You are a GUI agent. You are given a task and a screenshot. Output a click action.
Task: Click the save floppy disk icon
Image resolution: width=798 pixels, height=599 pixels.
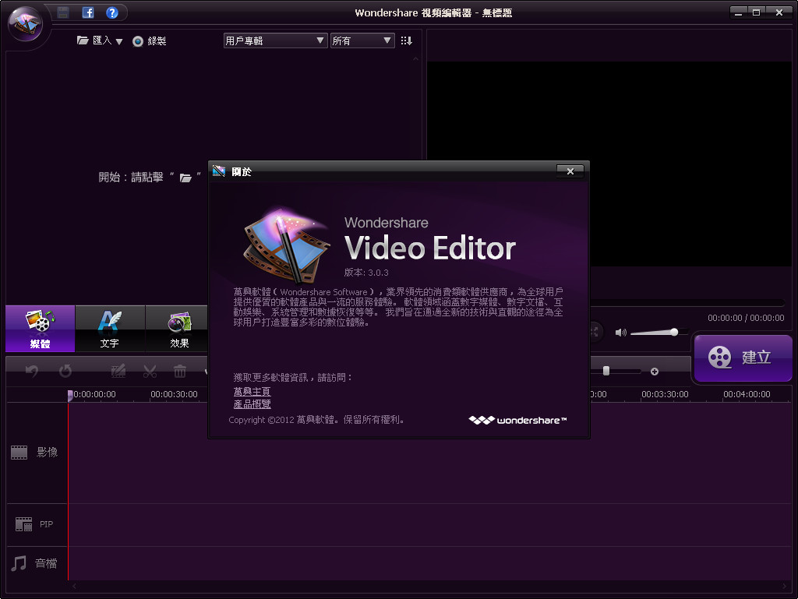pos(63,12)
